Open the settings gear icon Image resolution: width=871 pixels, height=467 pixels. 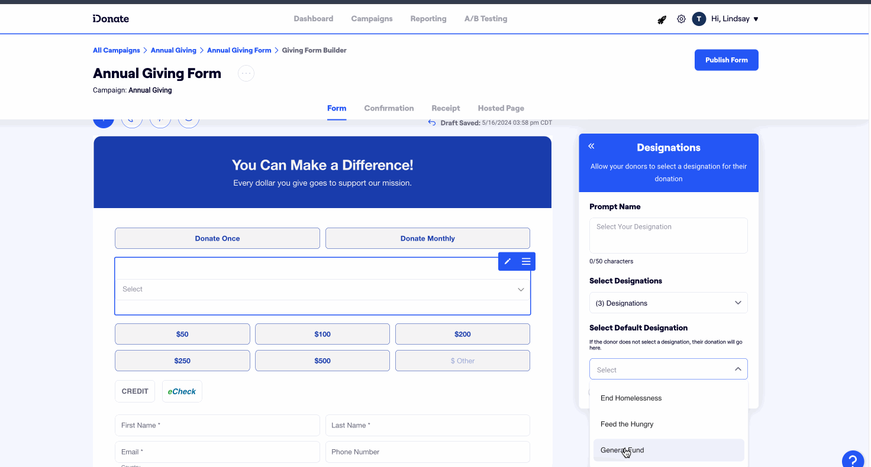(x=681, y=19)
